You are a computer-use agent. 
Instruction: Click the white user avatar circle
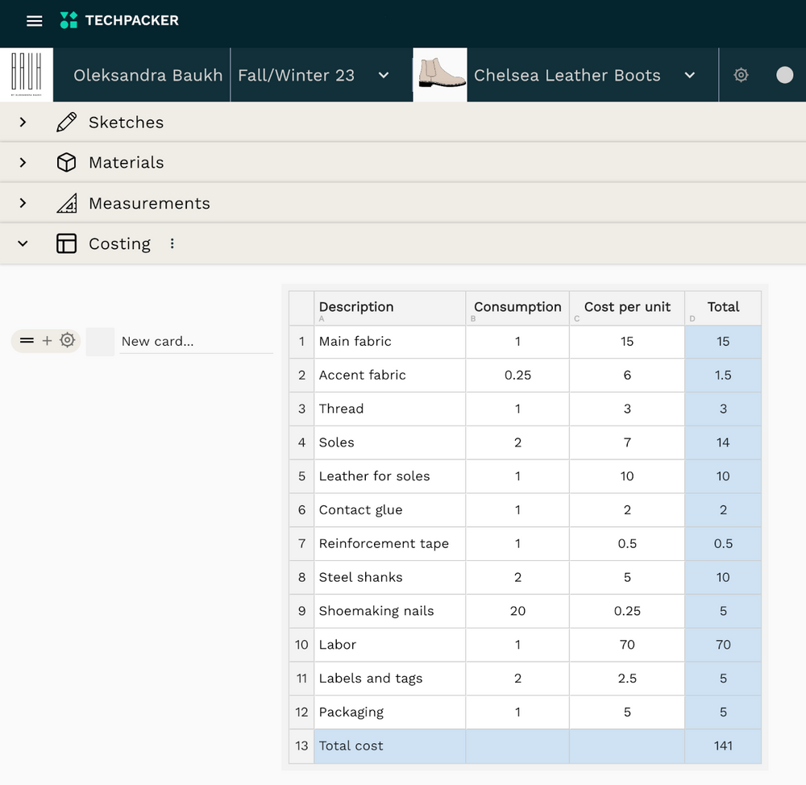coord(784,75)
